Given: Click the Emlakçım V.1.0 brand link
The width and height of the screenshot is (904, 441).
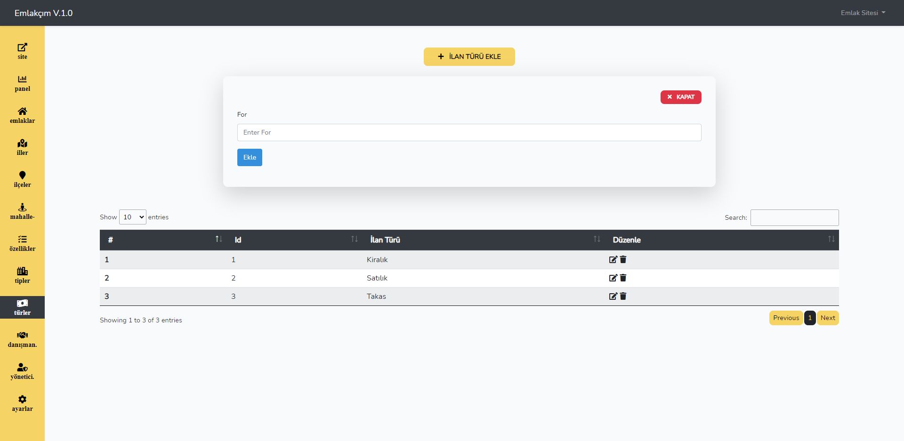Looking at the screenshot, I should (x=43, y=13).
